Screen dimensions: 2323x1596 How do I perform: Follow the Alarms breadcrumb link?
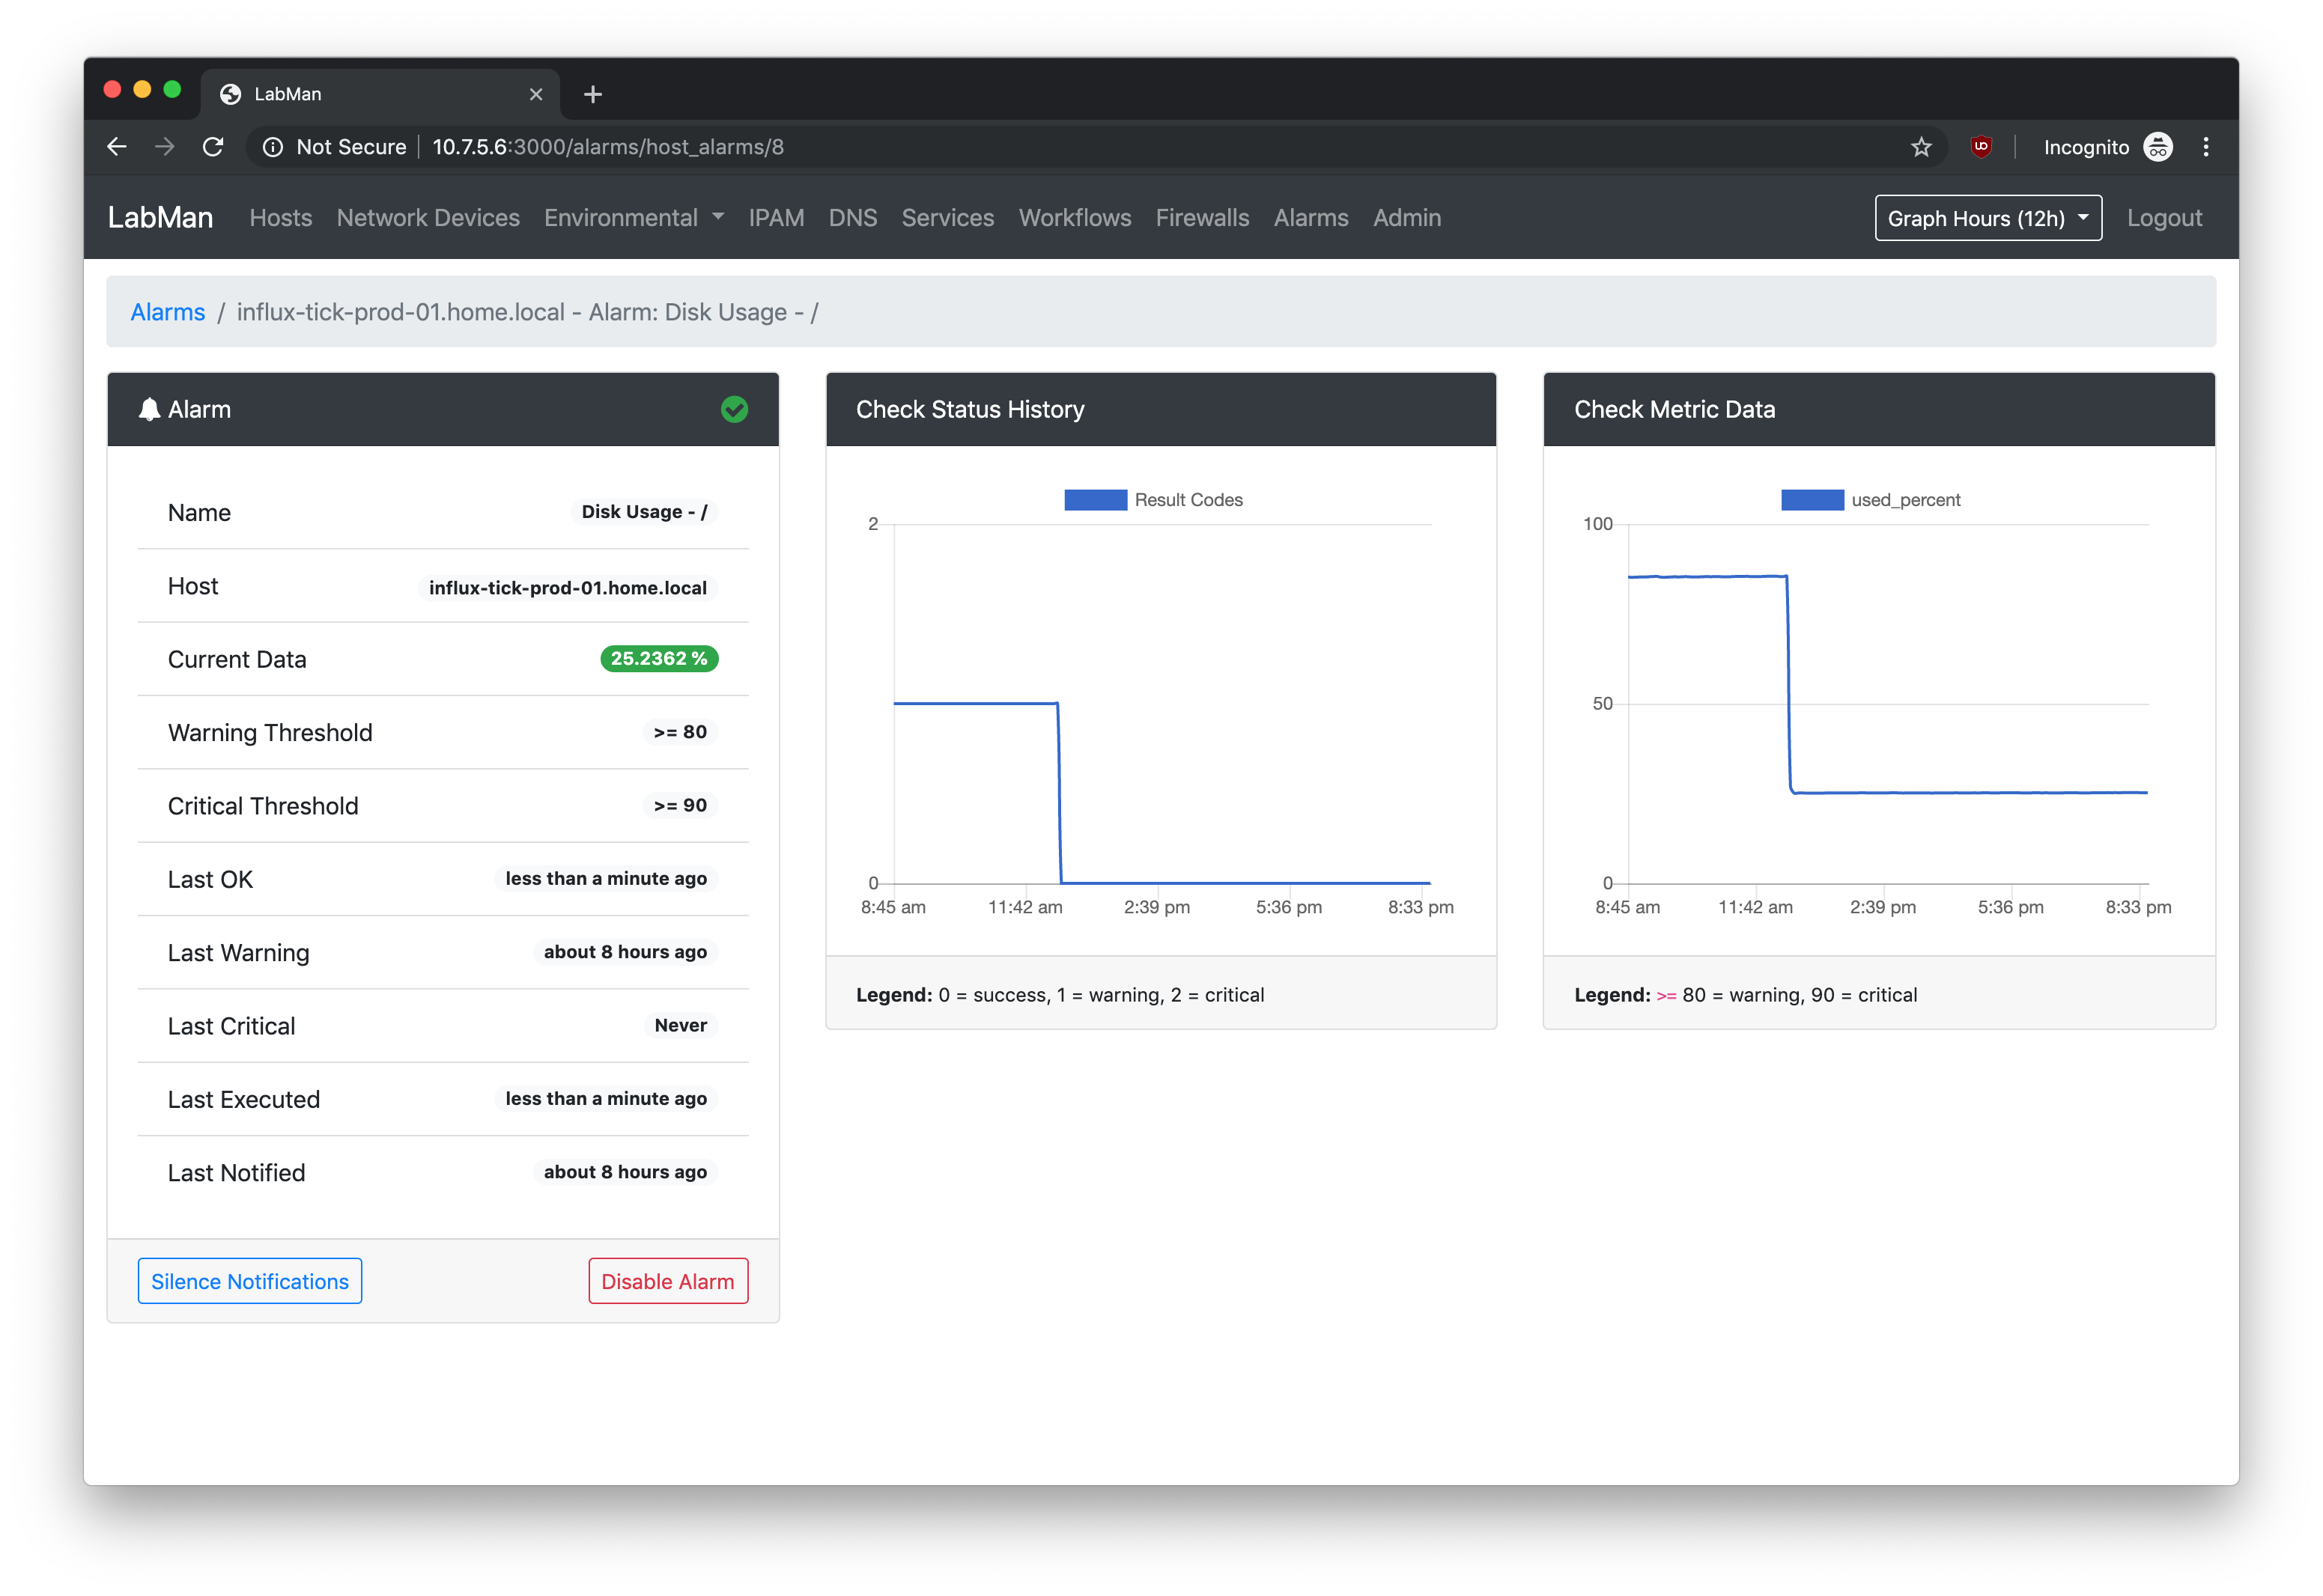pos(167,312)
